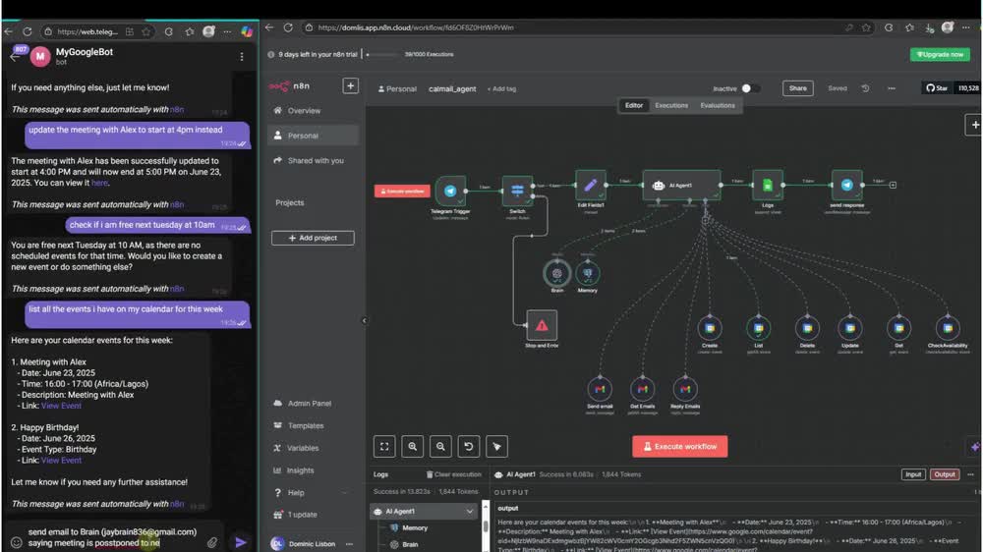Open the Send email Gmail node
This screenshot has height=552, width=983.
tap(600, 389)
